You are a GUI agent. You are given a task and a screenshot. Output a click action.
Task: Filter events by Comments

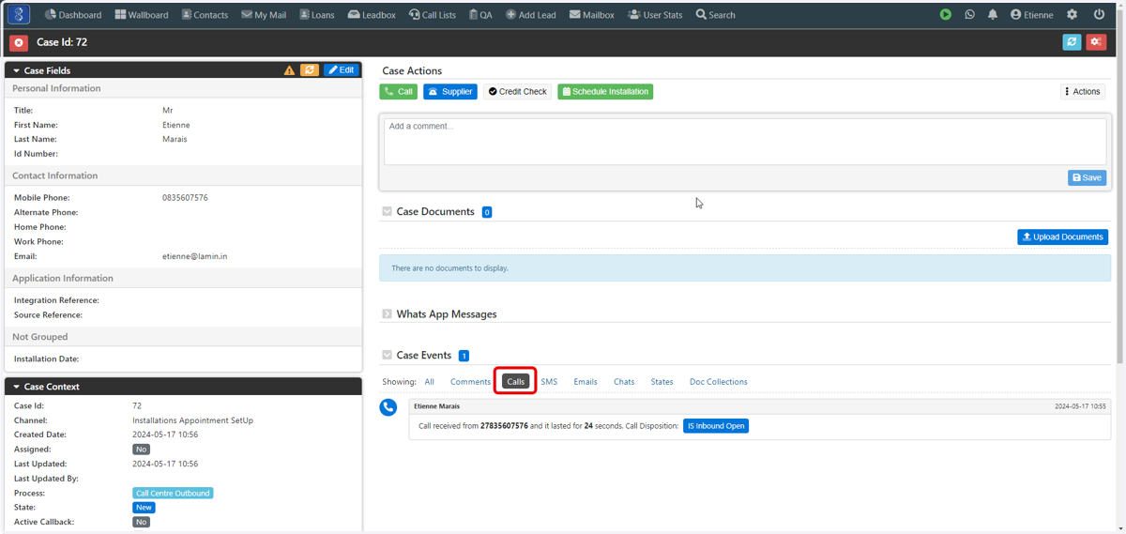pos(470,382)
